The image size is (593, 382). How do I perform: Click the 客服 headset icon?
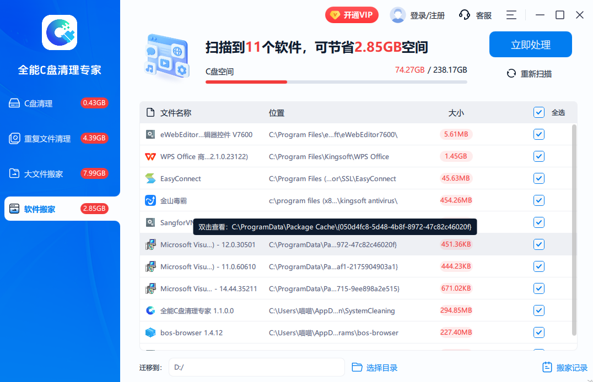coord(464,15)
